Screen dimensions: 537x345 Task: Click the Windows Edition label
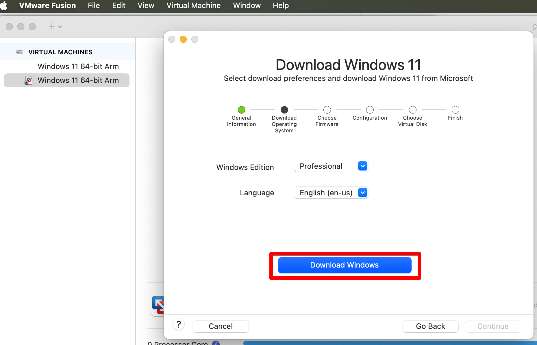tap(245, 167)
